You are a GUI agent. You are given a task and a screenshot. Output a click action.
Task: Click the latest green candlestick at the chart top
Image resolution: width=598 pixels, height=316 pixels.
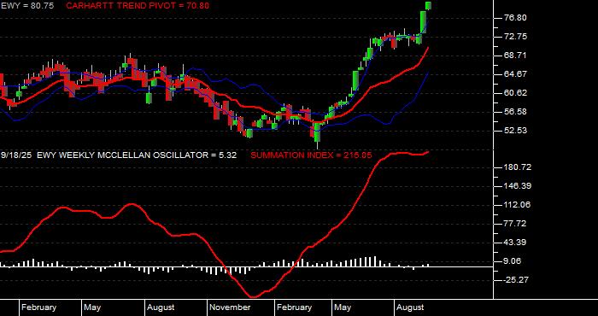click(428, 5)
